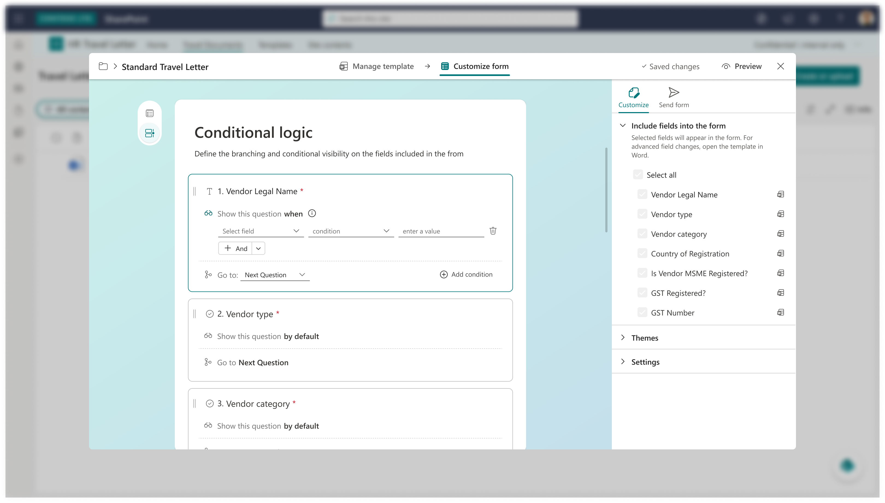Click the choice-type icon of Vendor type
885x503 pixels.
pyautogui.click(x=210, y=314)
